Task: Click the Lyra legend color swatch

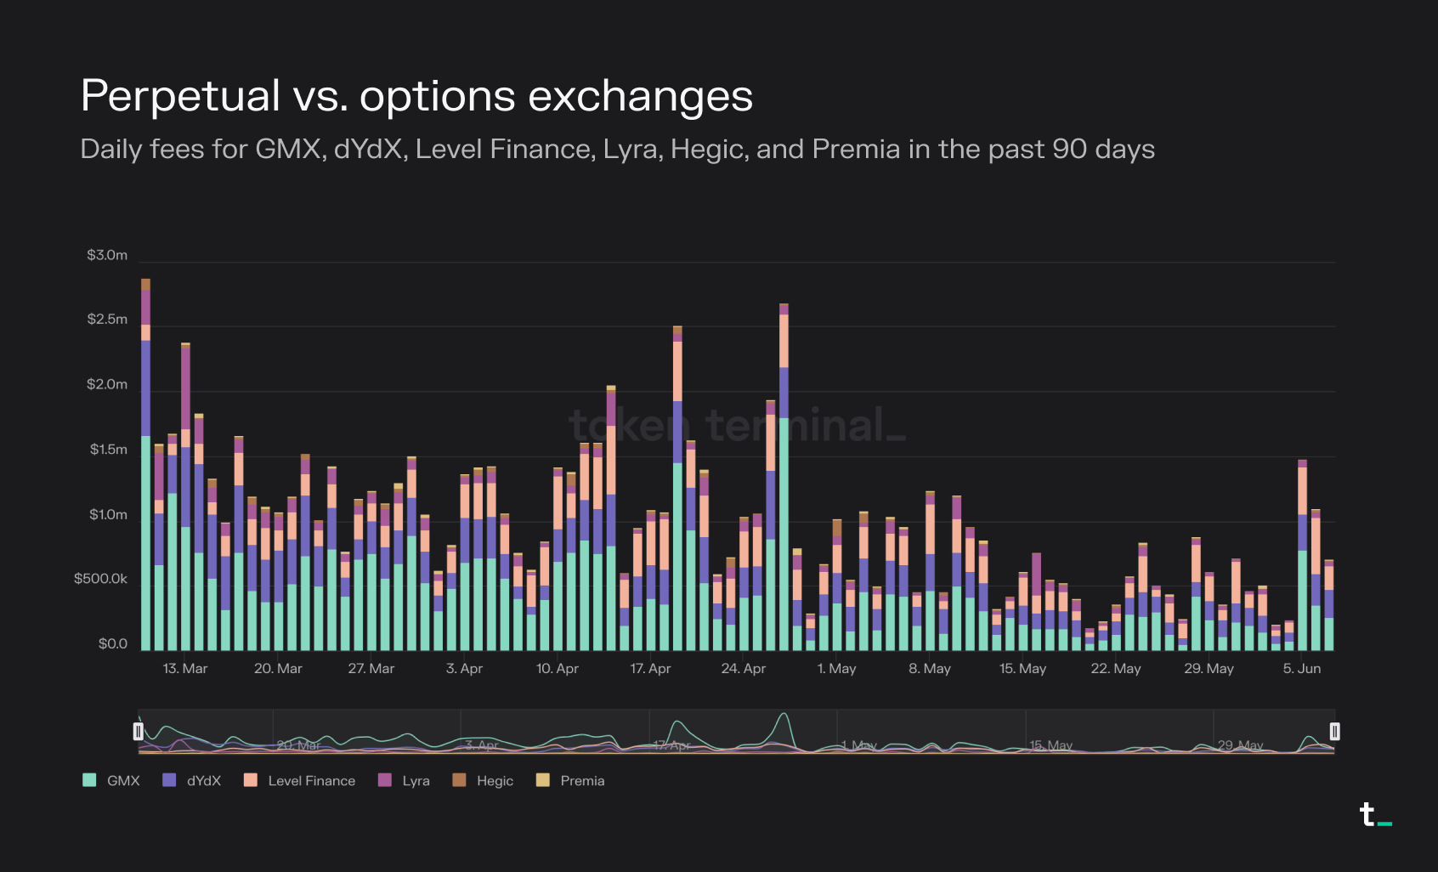Action: pos(385,780)
